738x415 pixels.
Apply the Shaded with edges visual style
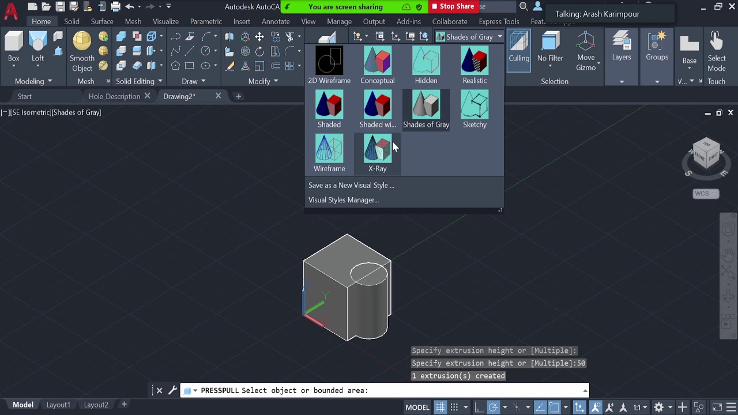(378, 110)
